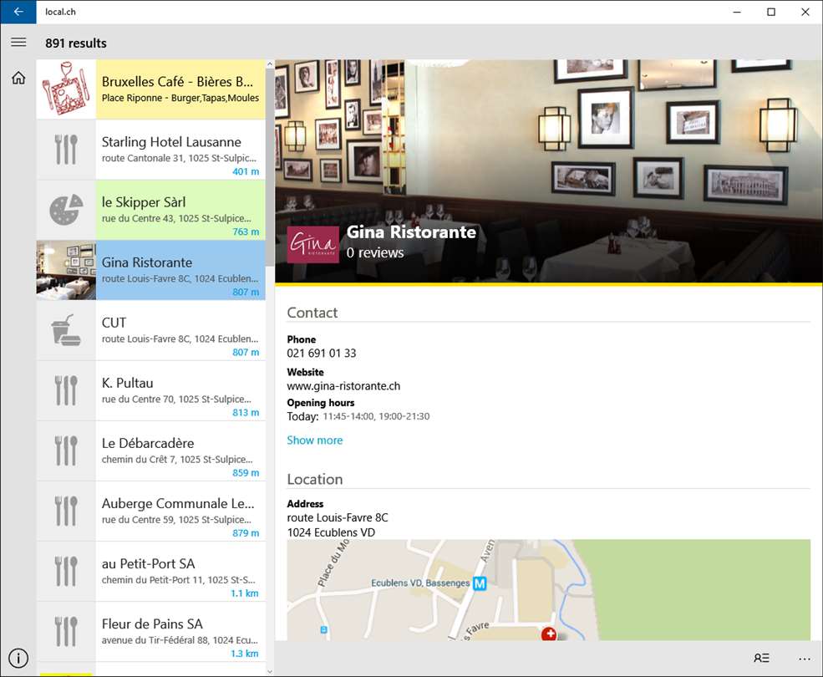Screen dimensions: 823x677
Task: Go to the Home screen icon
Action: [x=18, y=79]
